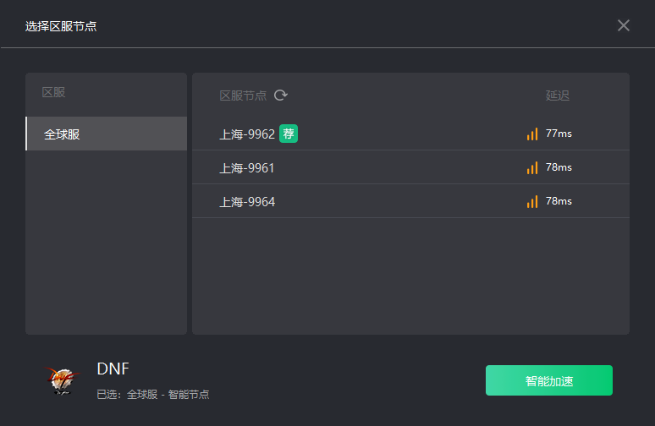Choose the 上海-9962 node
Viewport: 655px width, 426px height.
410,134
